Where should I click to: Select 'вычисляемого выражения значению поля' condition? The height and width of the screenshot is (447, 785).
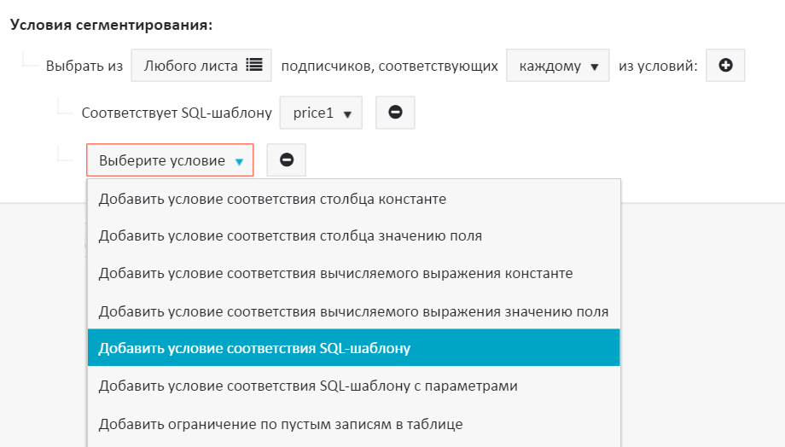[353, 311]
